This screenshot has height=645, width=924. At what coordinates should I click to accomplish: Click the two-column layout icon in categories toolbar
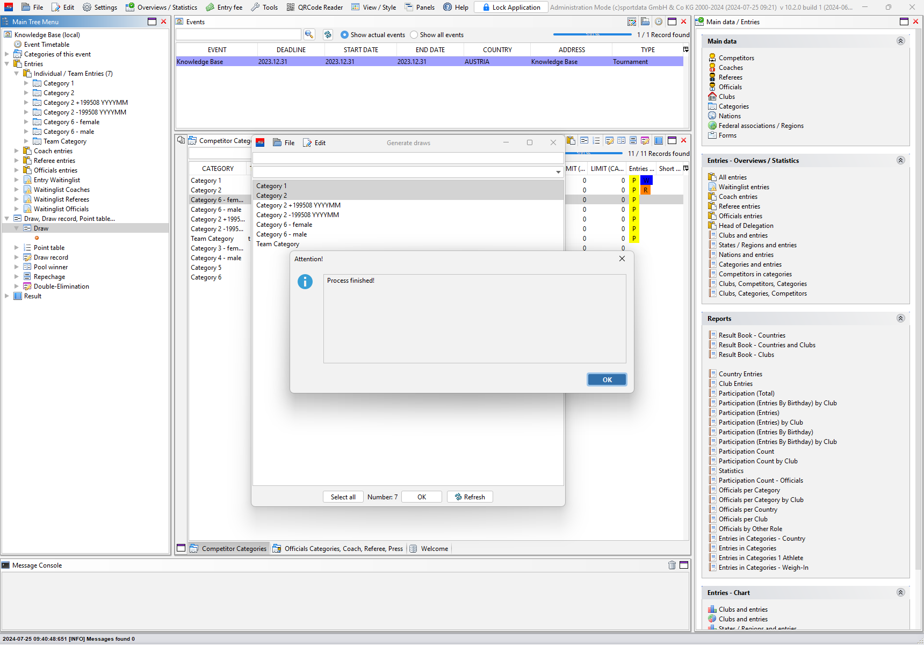tap(621, 140)
